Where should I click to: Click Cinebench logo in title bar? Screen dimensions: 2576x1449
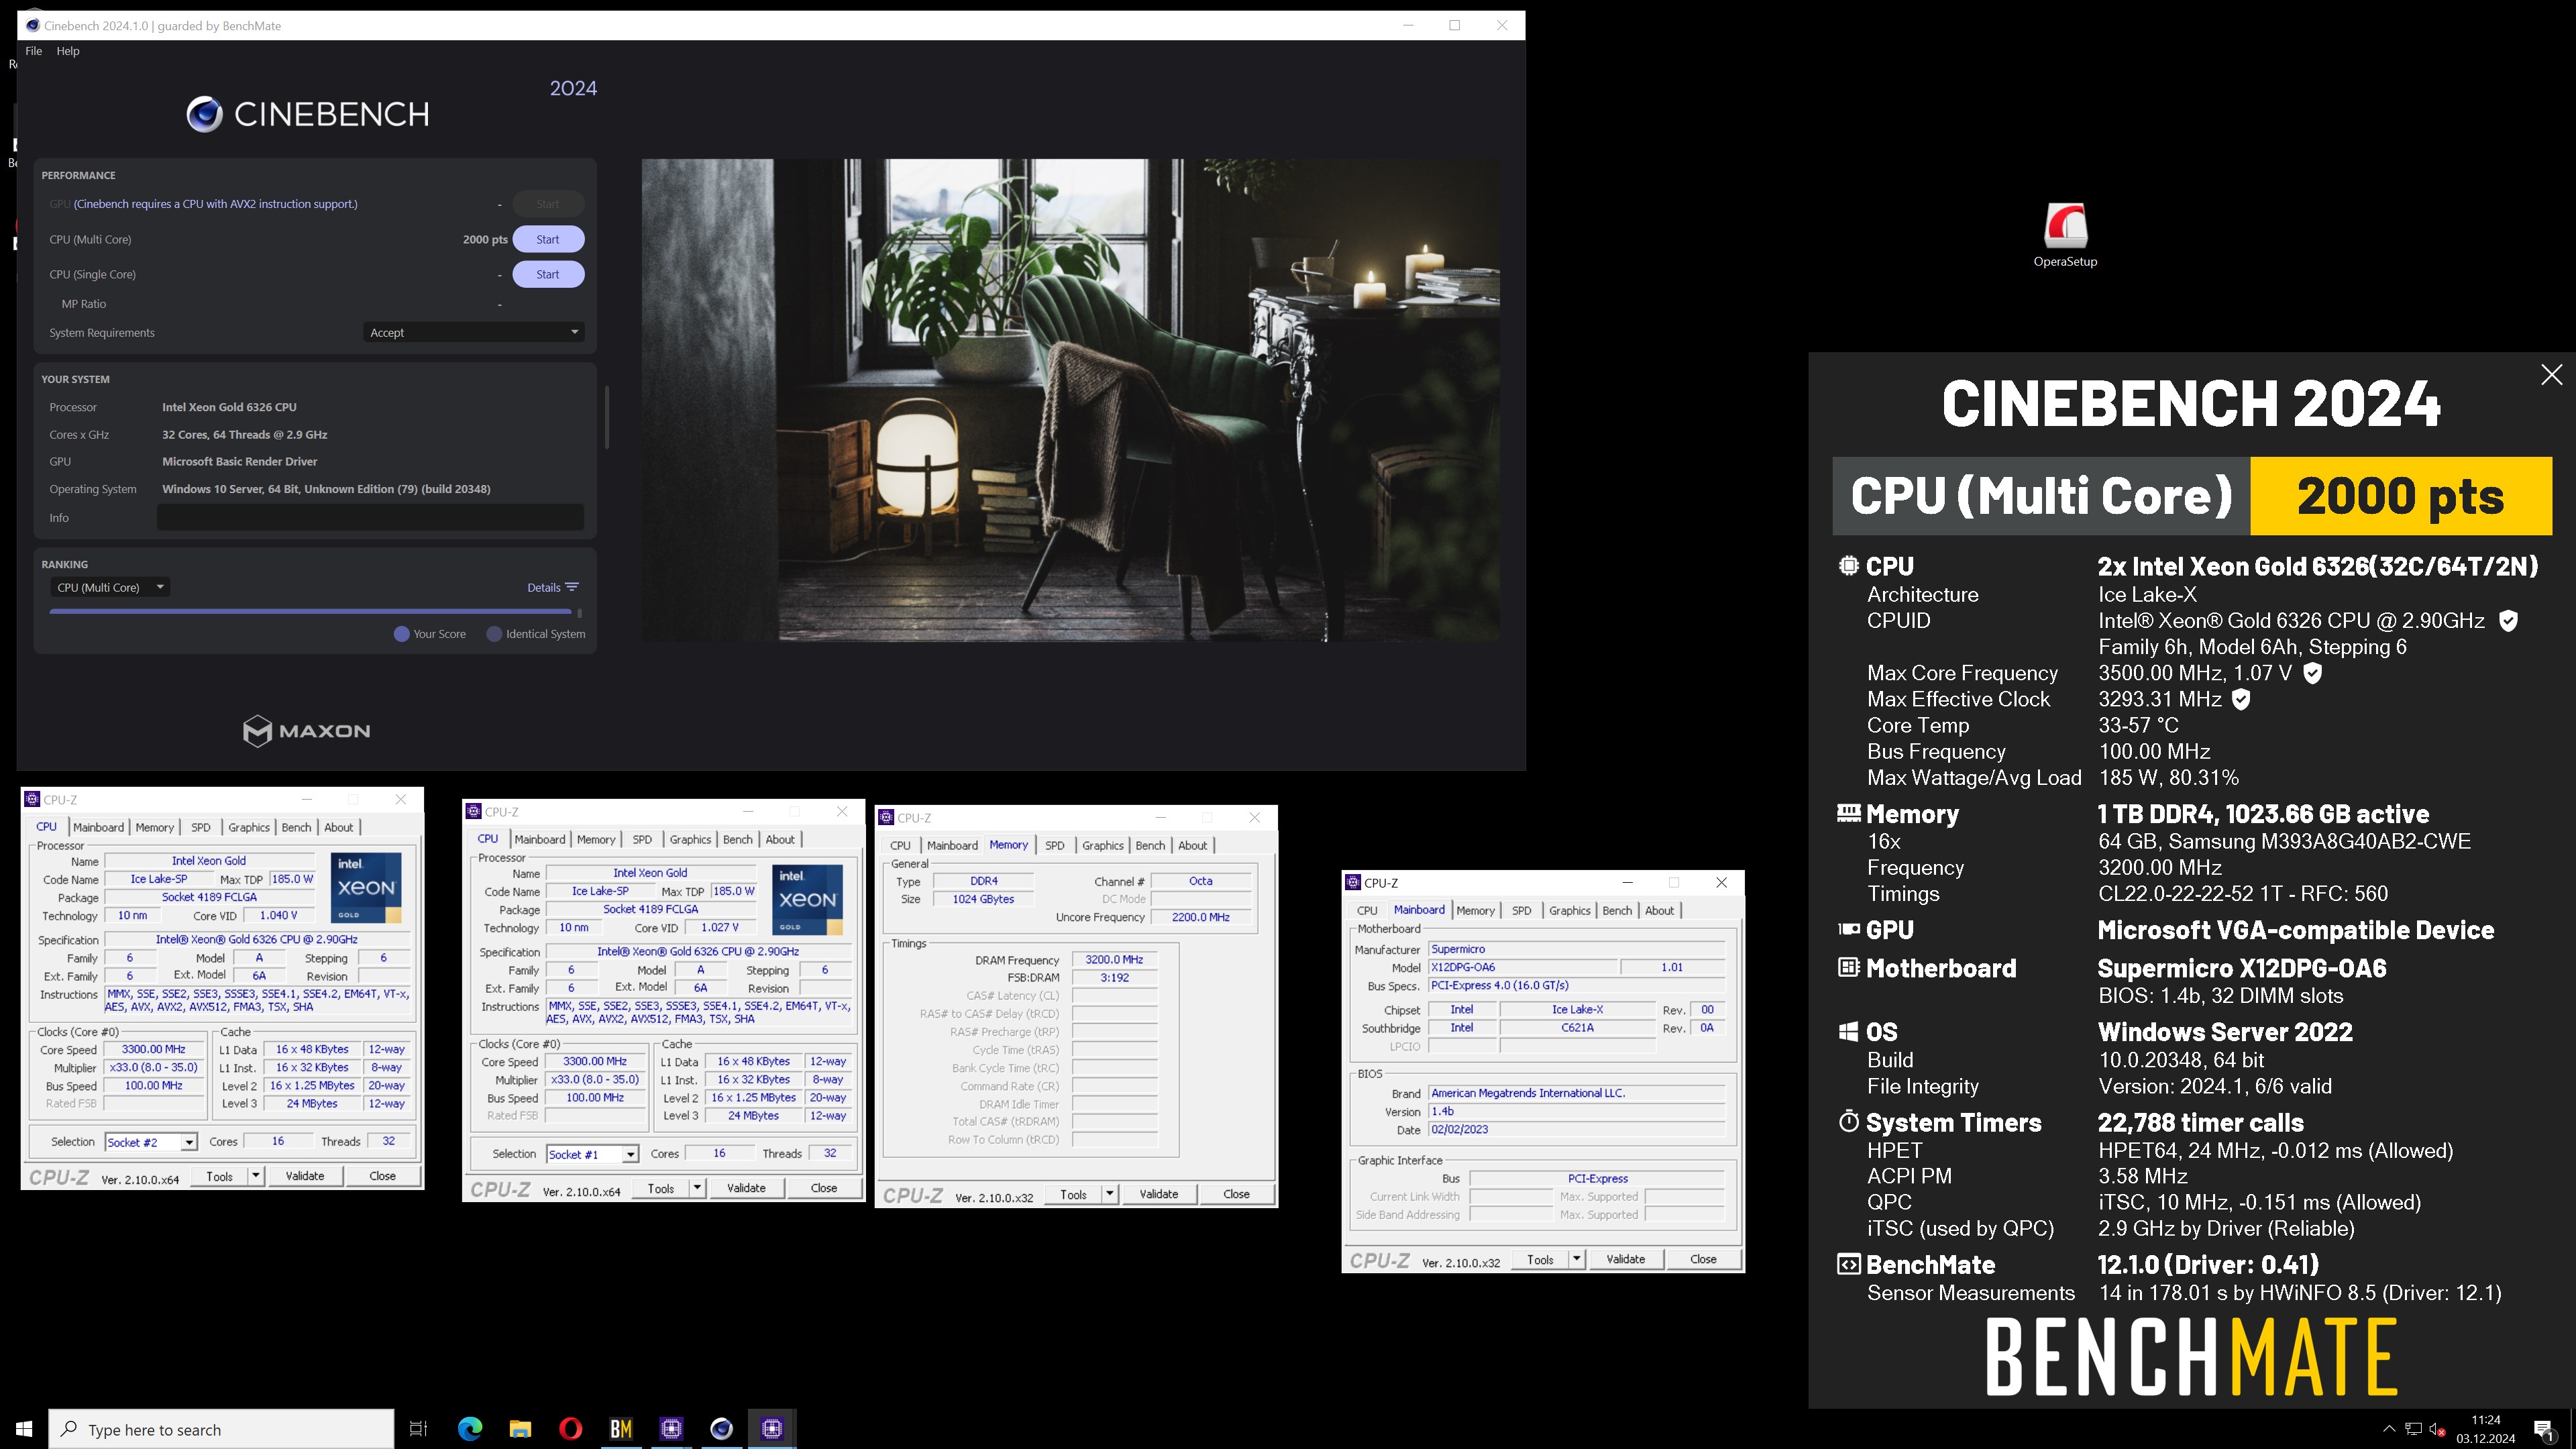tap(33, 25)
